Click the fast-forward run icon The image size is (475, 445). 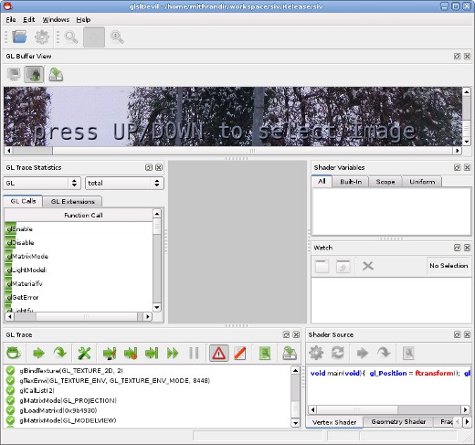(173, 354)
